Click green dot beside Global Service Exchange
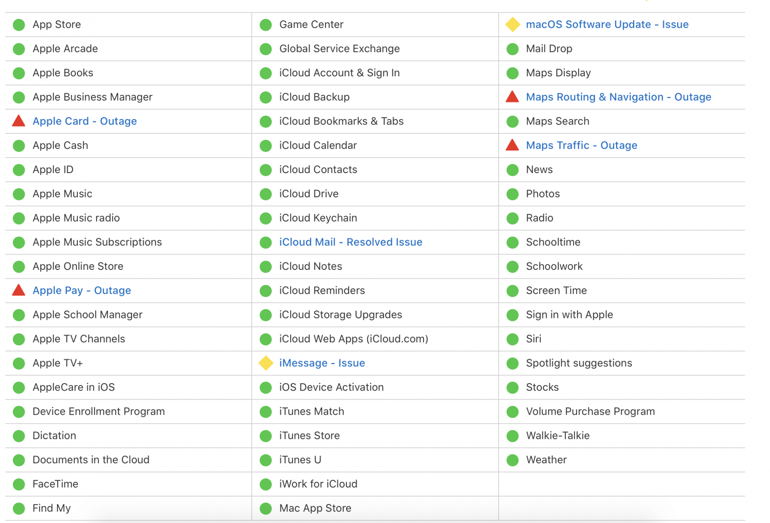Viewport: 770px width, 523px height. 266,49
